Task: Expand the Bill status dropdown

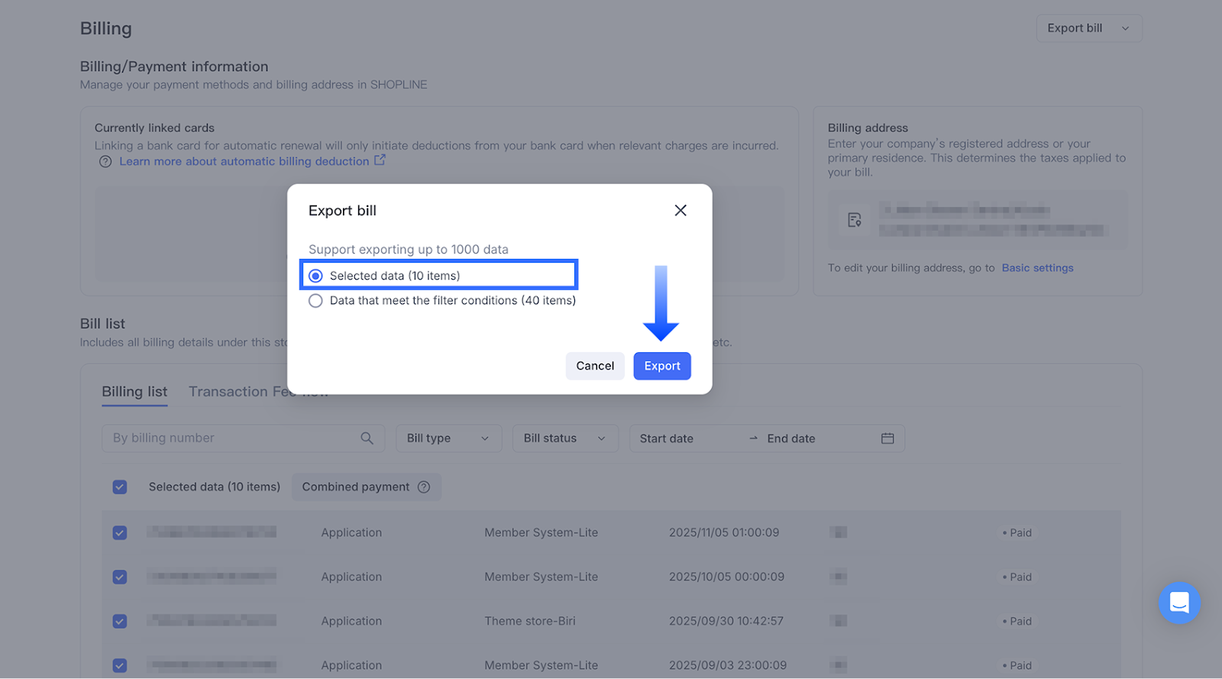Action: click(564, 438)
